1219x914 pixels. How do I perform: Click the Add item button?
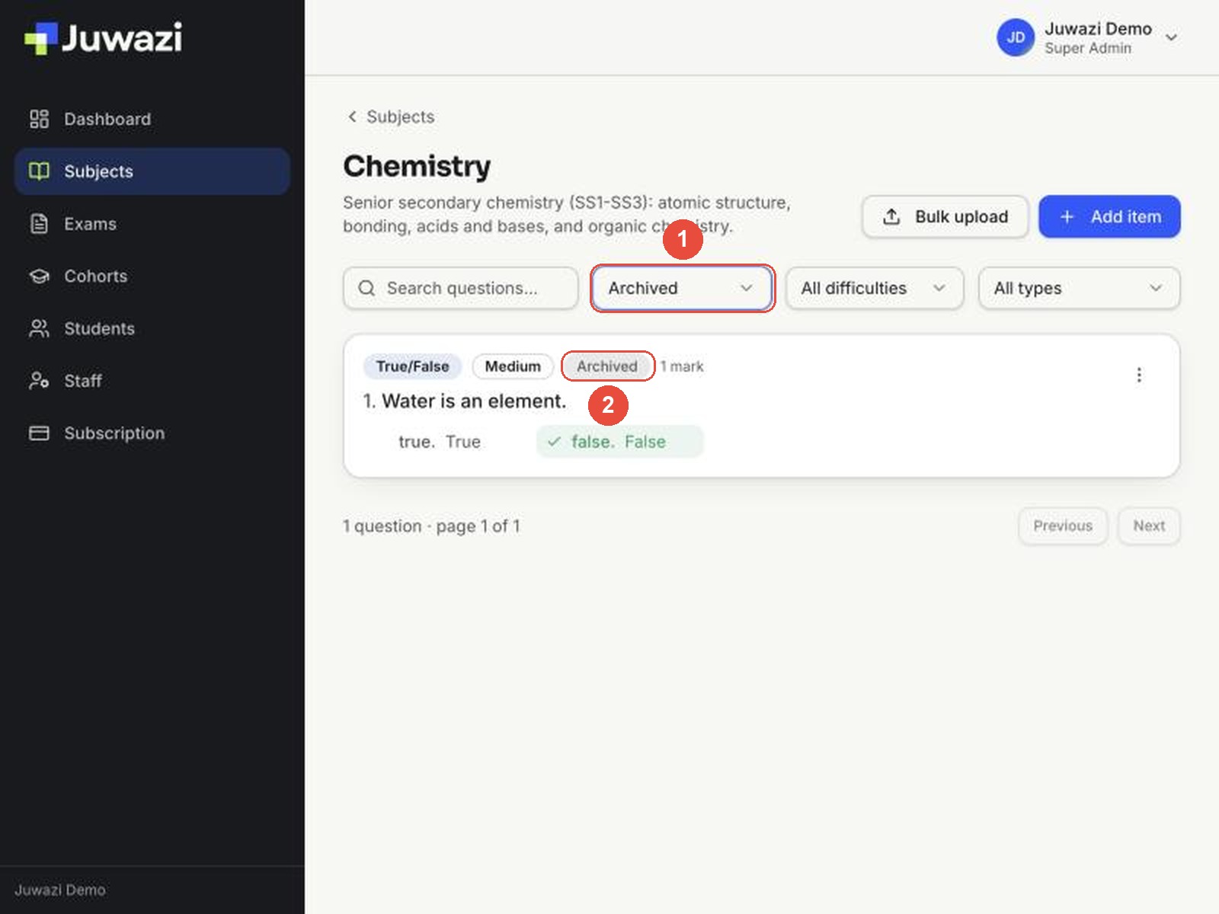click(1109, 216)
